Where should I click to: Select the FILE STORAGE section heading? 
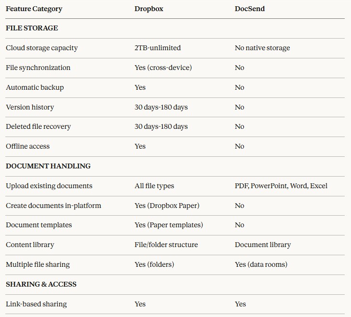pyautogui.click(x=32, y=28)
